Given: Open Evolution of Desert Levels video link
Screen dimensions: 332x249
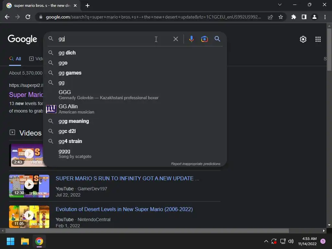Looking at the screenshot, I should click(124, 209).
